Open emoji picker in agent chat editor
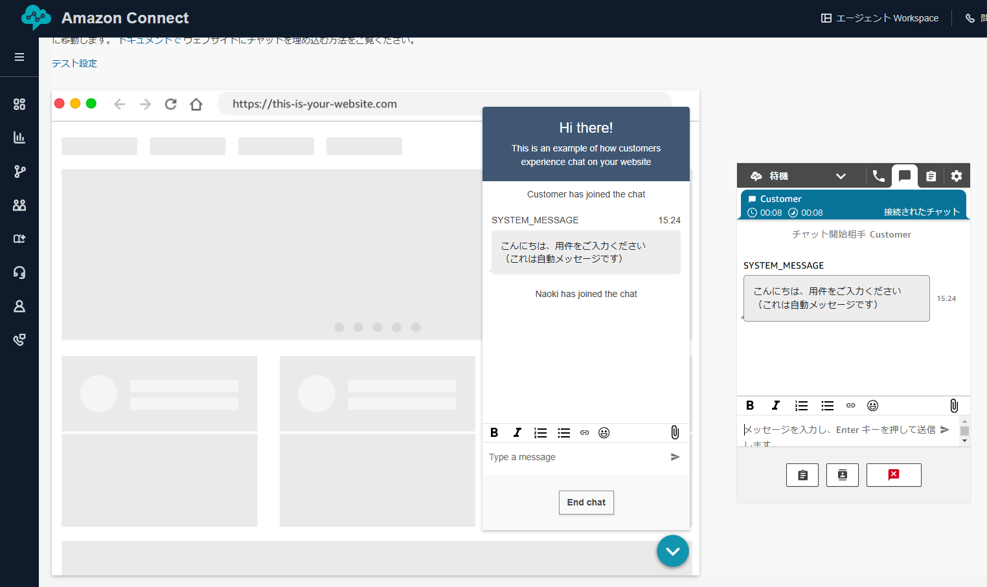 tap(873, 406)
